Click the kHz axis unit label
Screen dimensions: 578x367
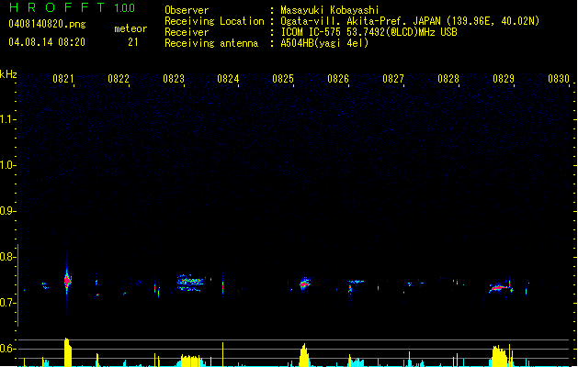click(8, 74)
